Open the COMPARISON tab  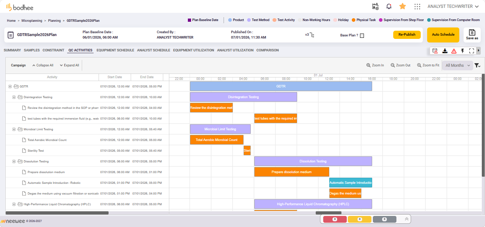click(267, 50)
